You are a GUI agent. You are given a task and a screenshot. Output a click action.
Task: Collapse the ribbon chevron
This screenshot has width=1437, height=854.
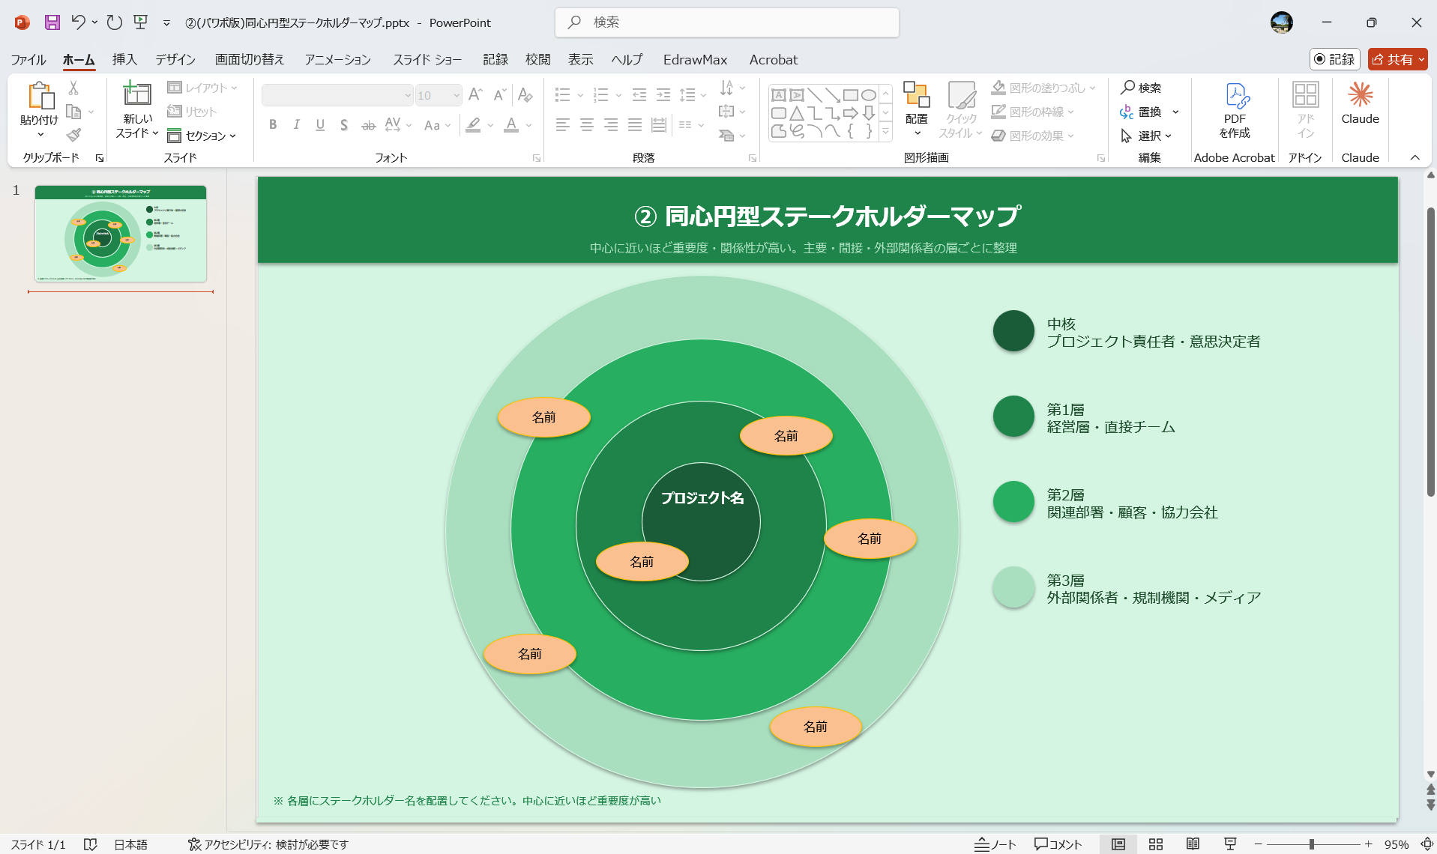1415,157
